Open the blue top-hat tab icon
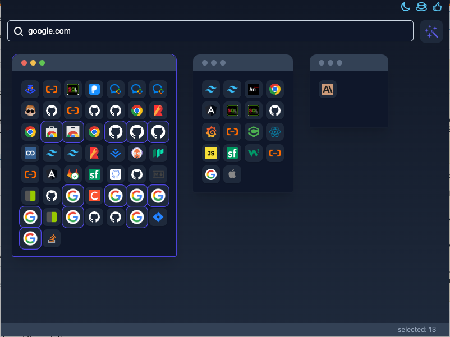This screenshot has height=337, width=450. (x=30, y=89)
